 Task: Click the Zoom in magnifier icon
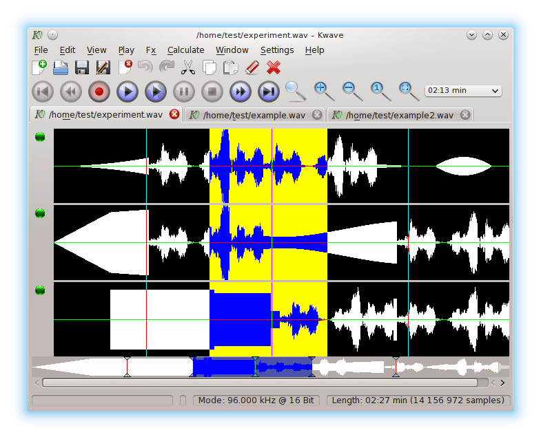(x=320, y=89)
